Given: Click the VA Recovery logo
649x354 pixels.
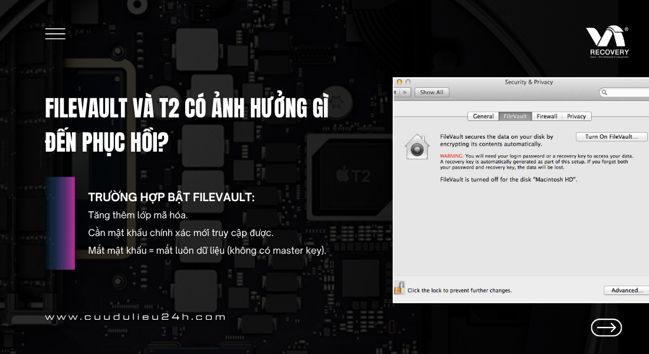Looking at the screenshot, I should (609, 42).
